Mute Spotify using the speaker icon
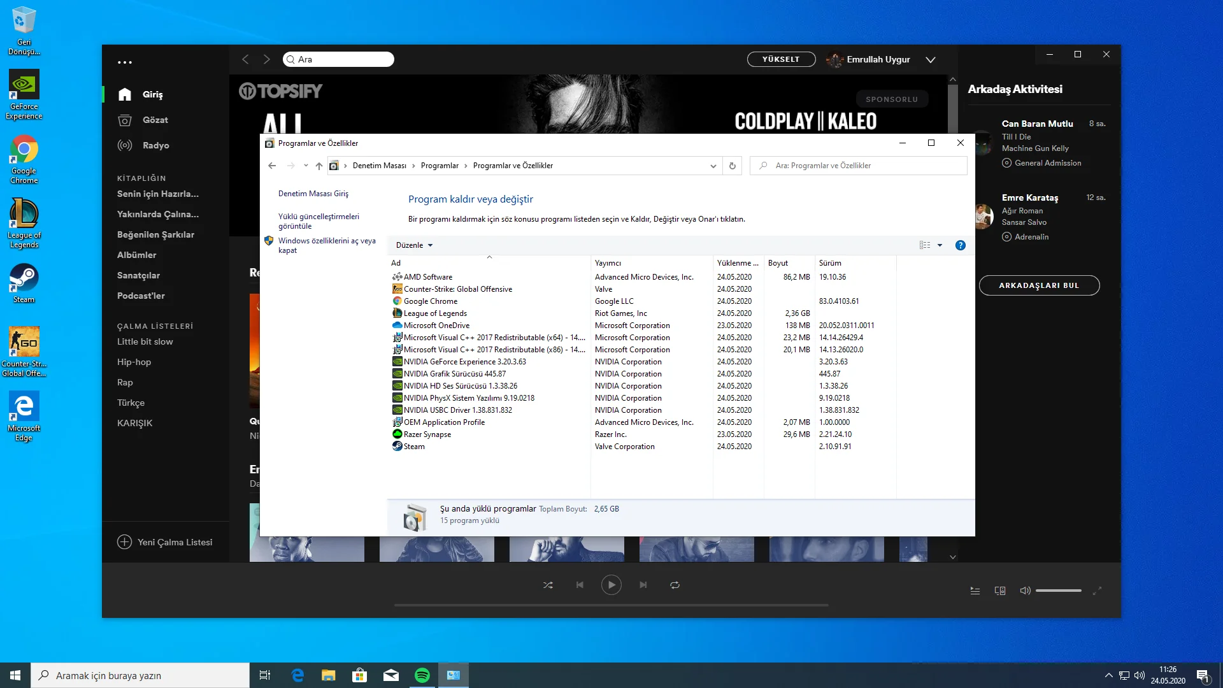Image resolution: width=1223 pixels, height=688 pixels. click(1025, 591)
